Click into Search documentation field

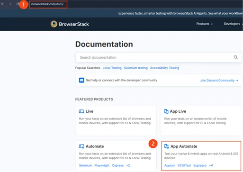[159, 57]
